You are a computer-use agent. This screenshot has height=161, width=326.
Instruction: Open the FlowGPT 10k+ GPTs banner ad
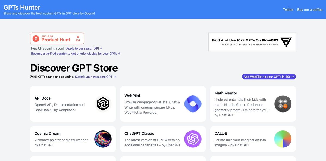(x=252, y=42)
